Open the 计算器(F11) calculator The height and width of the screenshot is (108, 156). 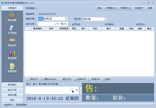point(111,8)
